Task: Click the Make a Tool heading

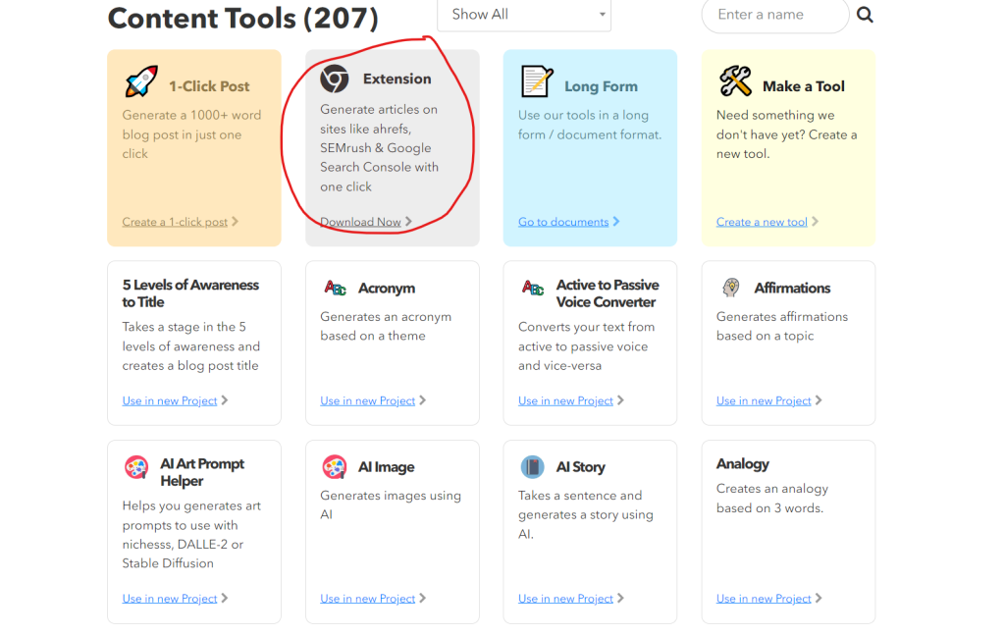Action: pos(803,86)
